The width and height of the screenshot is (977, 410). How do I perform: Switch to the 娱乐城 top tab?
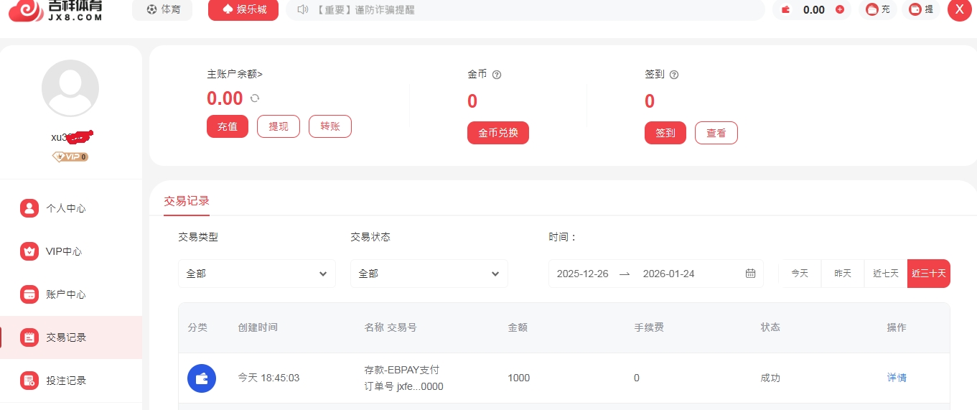coord(243,10)
